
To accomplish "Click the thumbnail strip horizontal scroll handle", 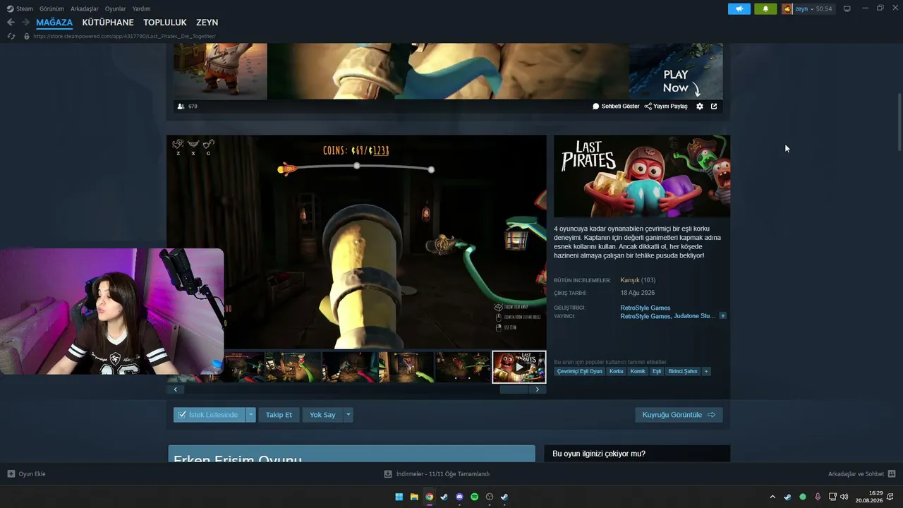I will (514, 389).
